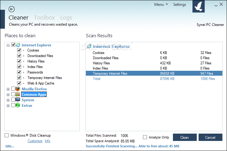This screenshot has width=227, height=151.
Task: Select System tree label
Action: 28,100
